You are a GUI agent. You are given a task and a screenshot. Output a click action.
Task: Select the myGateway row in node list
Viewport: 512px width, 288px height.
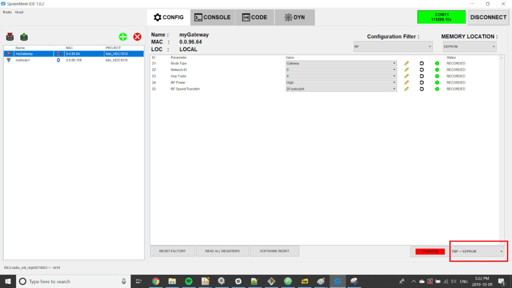74,53
